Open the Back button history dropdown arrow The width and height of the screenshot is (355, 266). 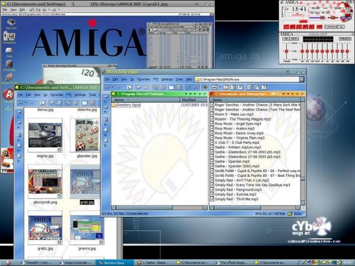pos(112,87)
